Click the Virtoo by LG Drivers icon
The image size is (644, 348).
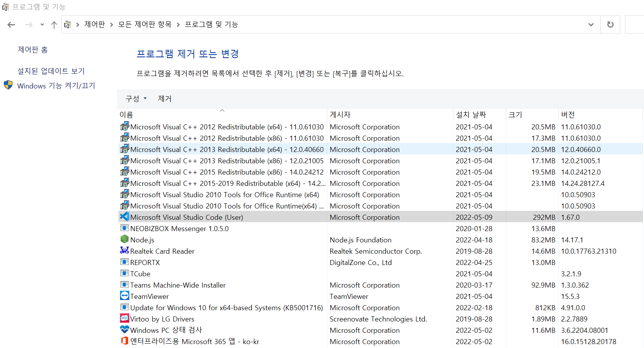(125, 318)
